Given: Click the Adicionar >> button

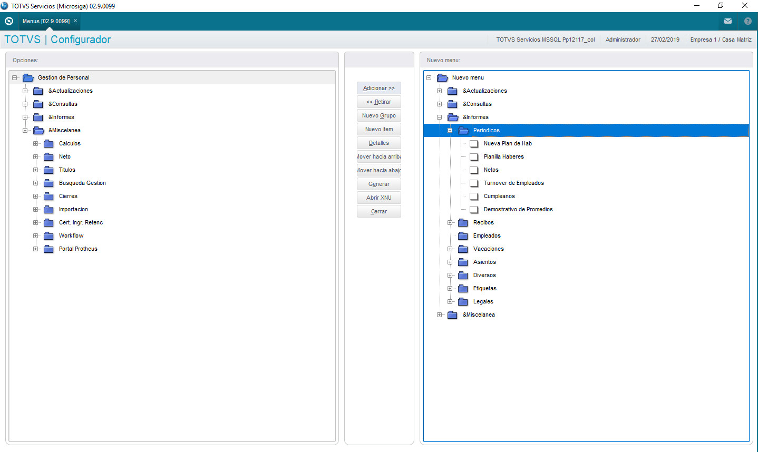Looking at the screenshot, I should [x=379, y=88].
